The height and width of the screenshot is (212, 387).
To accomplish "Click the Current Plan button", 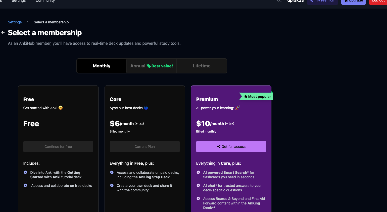I will coord(145,147).
